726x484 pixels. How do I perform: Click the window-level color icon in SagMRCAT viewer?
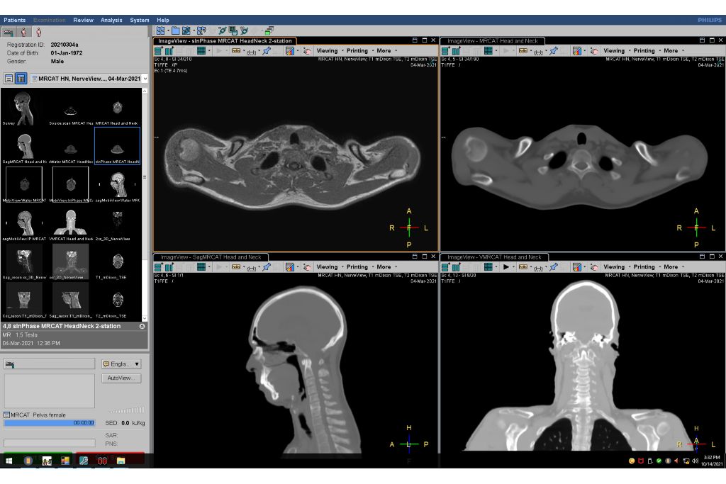[290, 267]
